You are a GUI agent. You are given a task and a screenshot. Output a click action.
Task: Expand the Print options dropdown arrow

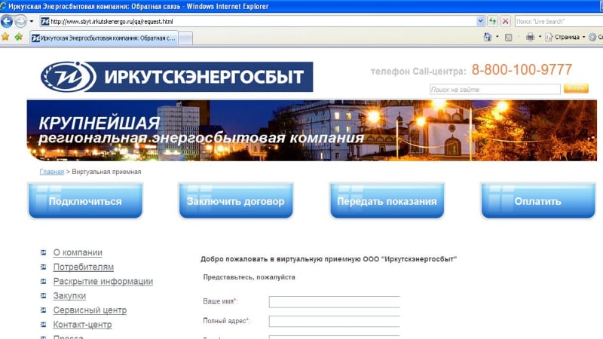coord(540,37)
